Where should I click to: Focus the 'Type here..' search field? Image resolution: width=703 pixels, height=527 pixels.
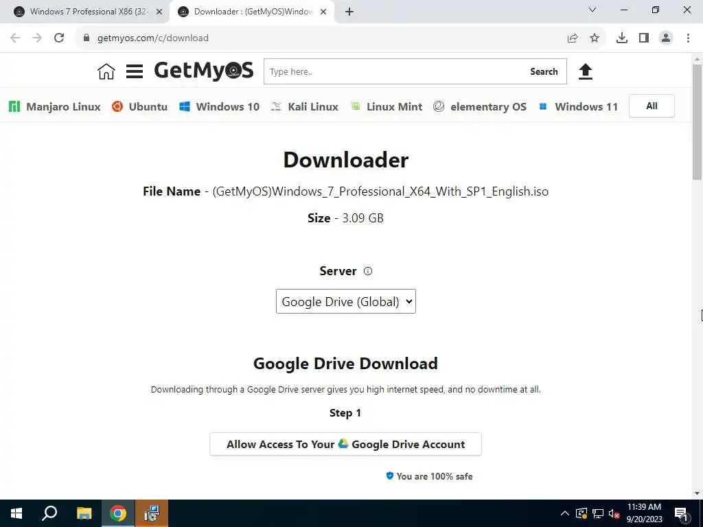pos(395,71)
